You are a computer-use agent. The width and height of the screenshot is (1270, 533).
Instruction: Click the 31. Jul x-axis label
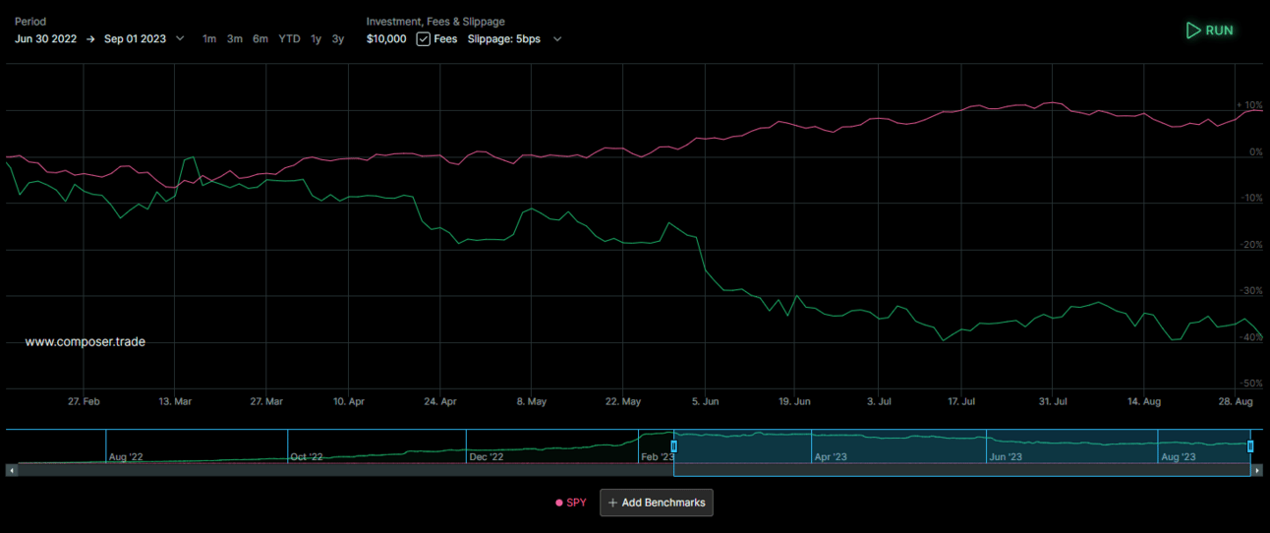[1053, 401]
